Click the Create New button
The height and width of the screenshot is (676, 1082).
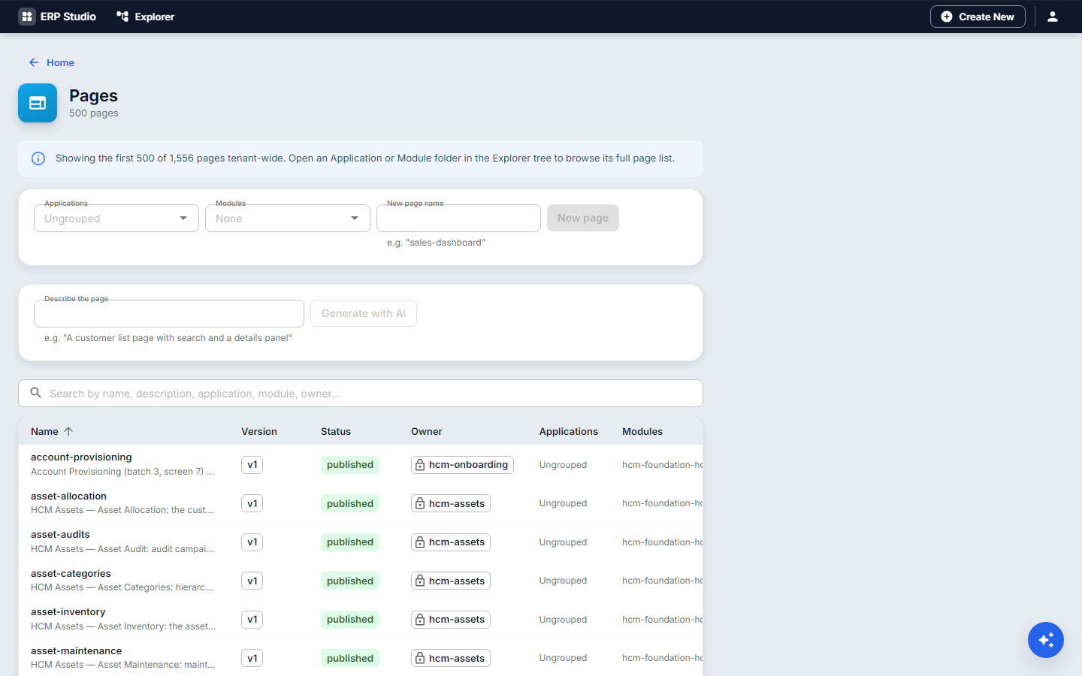[x=978, y=17]
